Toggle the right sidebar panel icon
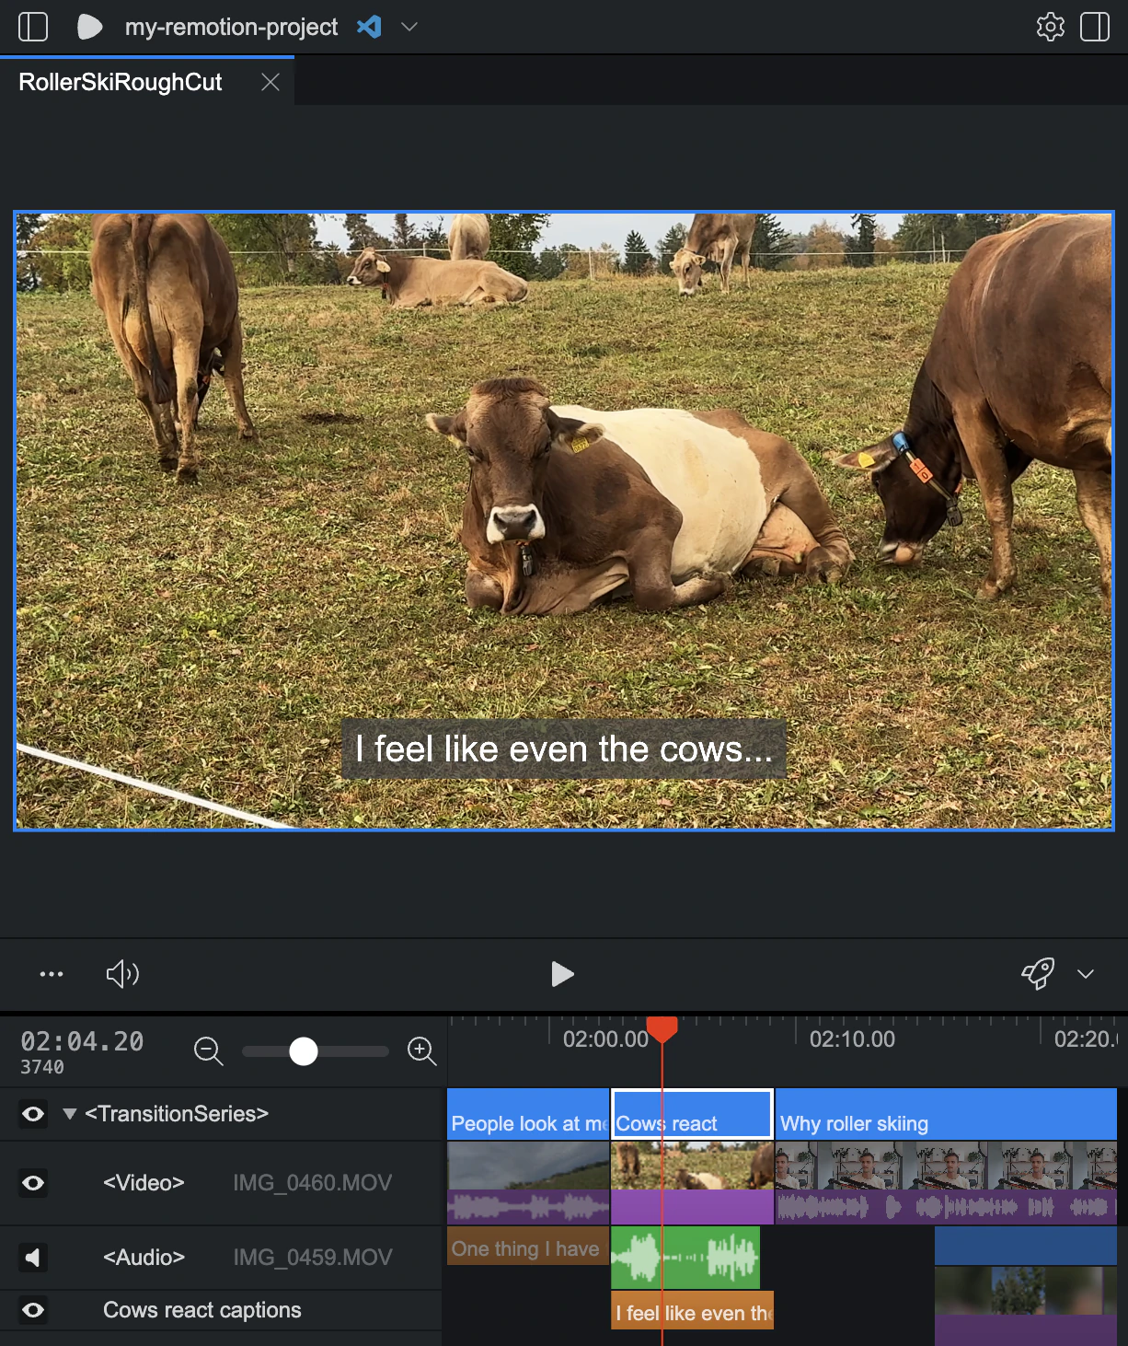This screenshot has height=1346, width=1128. [1095, 27]
